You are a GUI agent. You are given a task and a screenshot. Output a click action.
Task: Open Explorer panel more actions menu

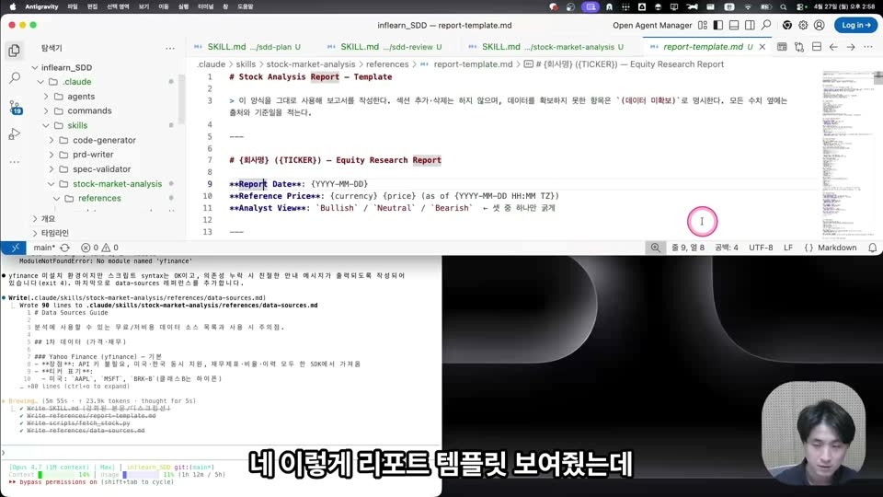170,49
